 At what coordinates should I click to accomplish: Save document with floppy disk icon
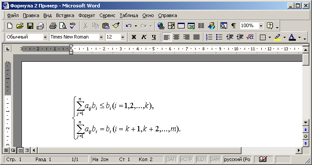pyautogui.click(x=30, y=26)
